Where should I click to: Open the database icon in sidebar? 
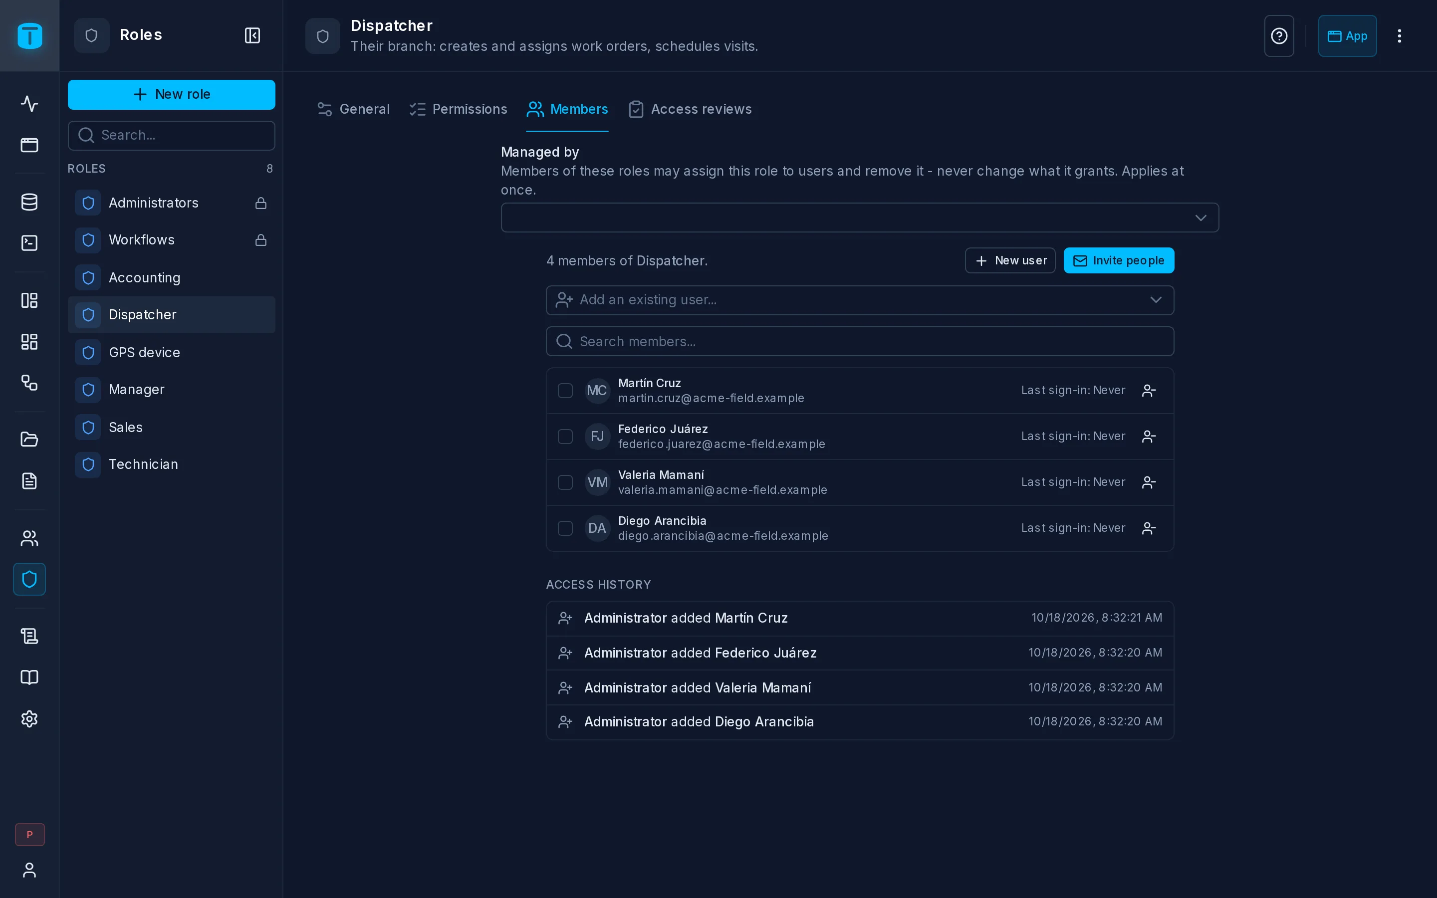[x=29, y=202]
